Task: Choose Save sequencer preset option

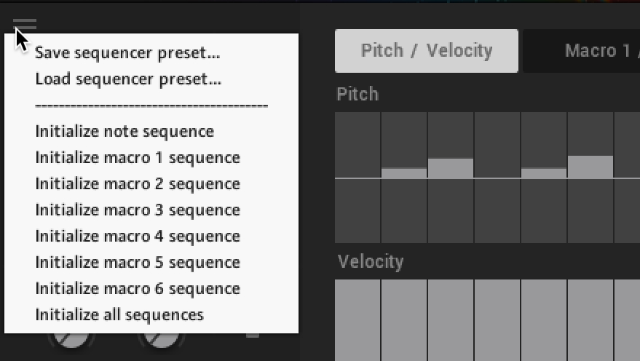Action: 127,52
